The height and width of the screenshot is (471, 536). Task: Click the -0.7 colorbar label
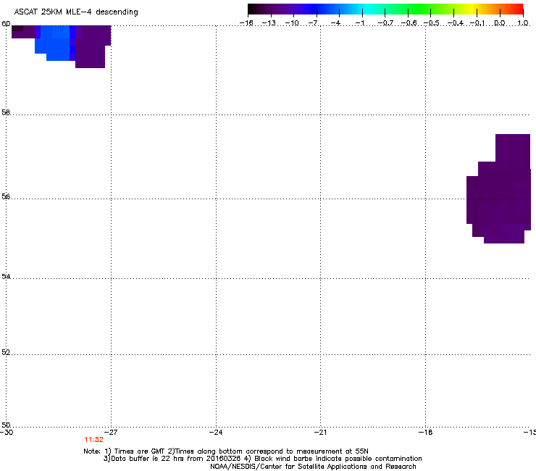coord(385,23)
